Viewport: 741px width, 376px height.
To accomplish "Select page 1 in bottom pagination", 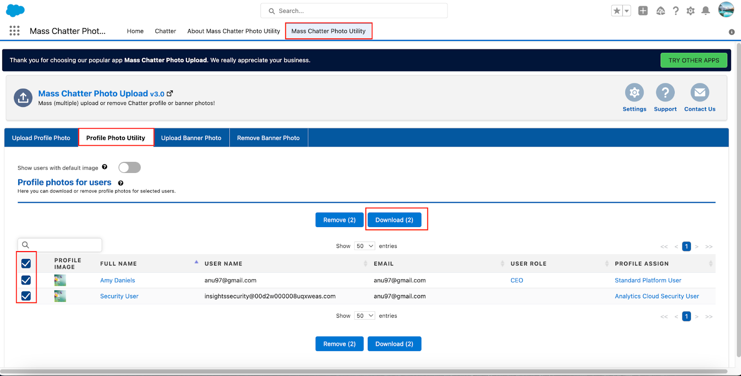I will (x=686, y=316).
